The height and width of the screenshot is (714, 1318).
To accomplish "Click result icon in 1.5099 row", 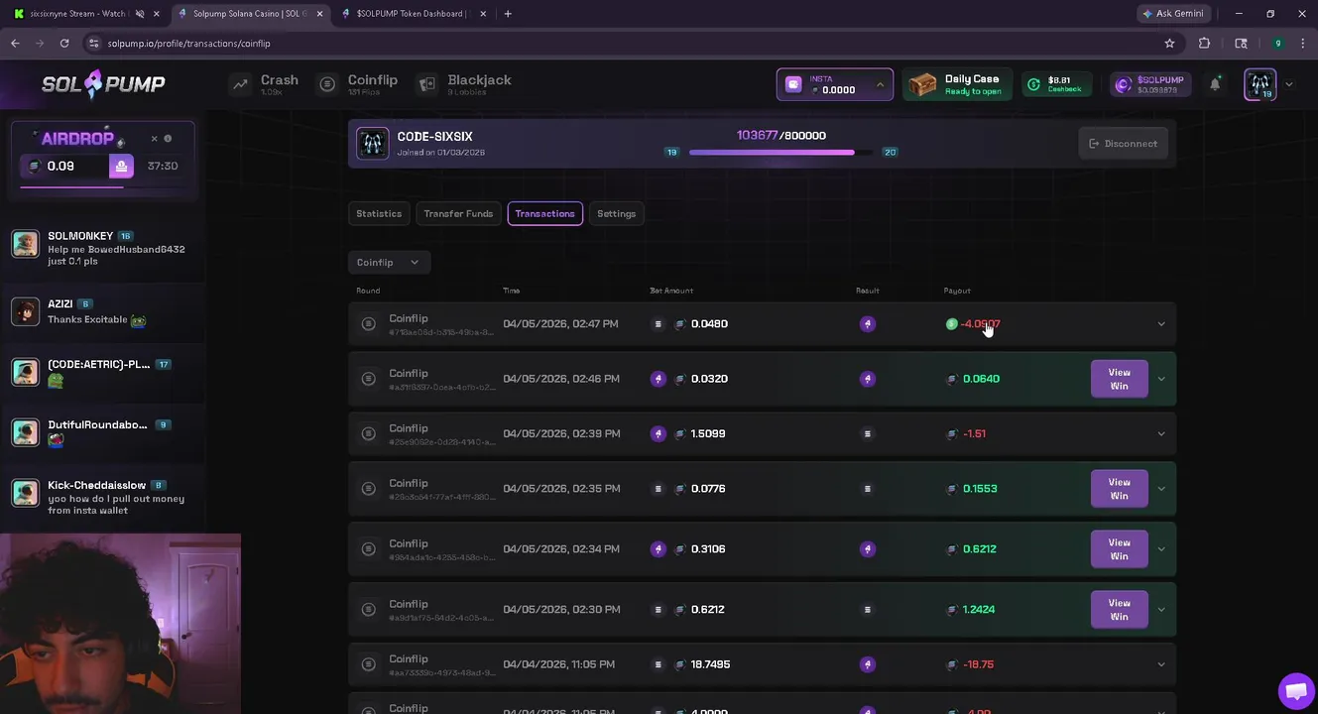I will 868,433.
